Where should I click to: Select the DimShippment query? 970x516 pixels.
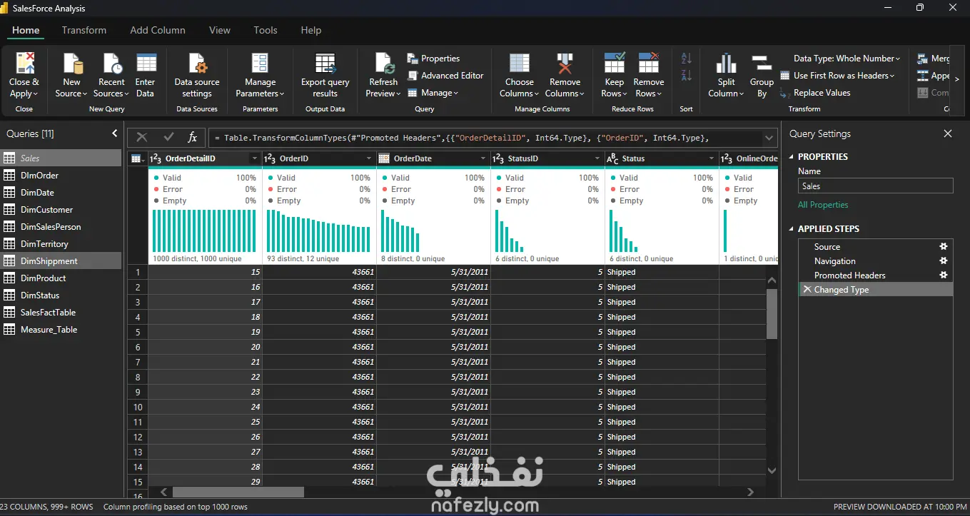61,261
